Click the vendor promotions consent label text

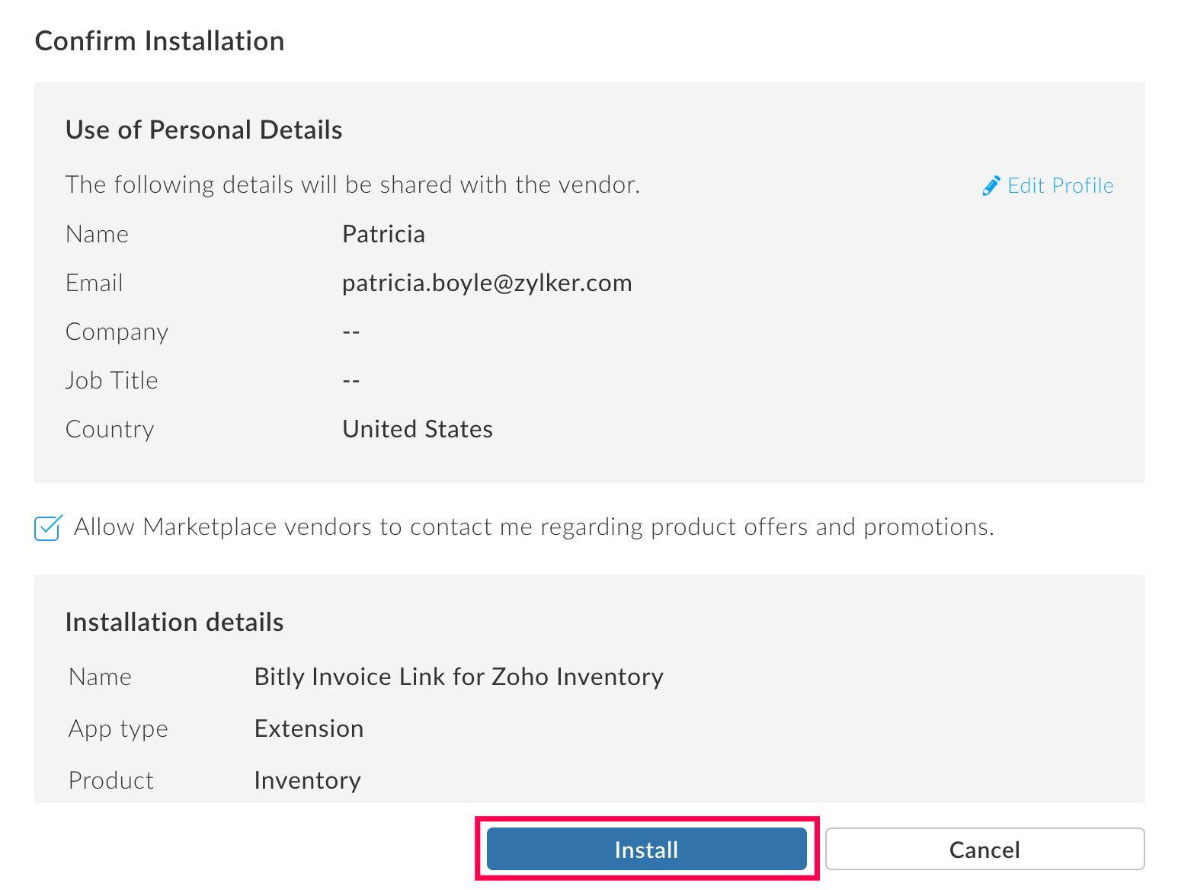[x=533, y=527]
